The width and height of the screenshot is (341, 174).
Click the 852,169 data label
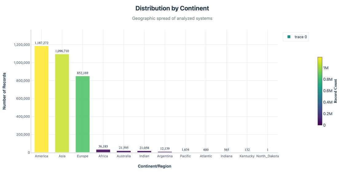coord(83,73)
